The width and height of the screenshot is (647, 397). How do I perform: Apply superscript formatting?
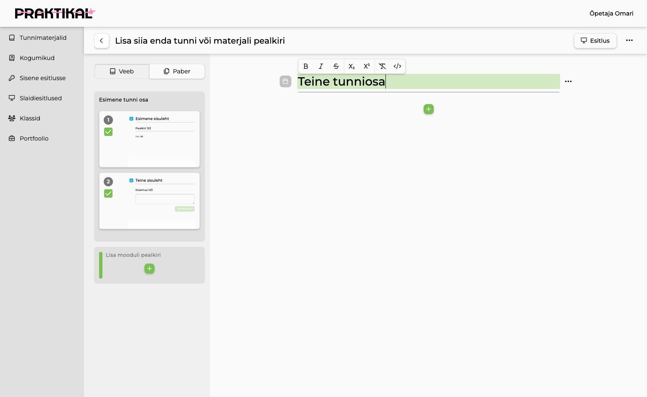coord(367,66)
